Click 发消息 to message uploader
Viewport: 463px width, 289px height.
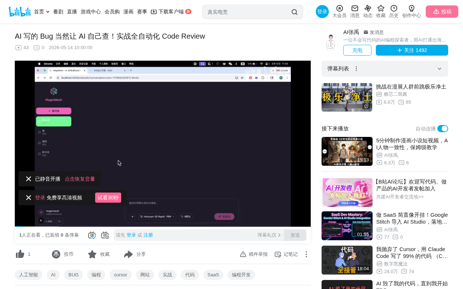(374, 33)
